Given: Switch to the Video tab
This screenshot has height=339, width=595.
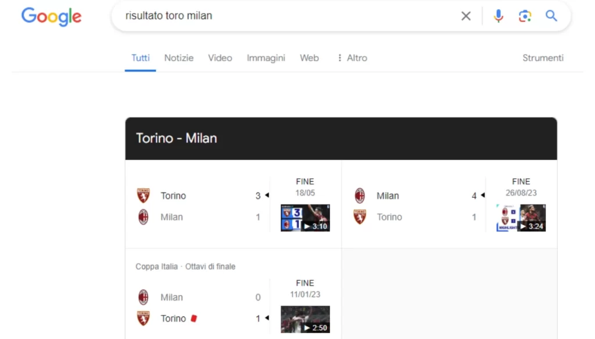Looking at the screenshot, I should (220, 57).
